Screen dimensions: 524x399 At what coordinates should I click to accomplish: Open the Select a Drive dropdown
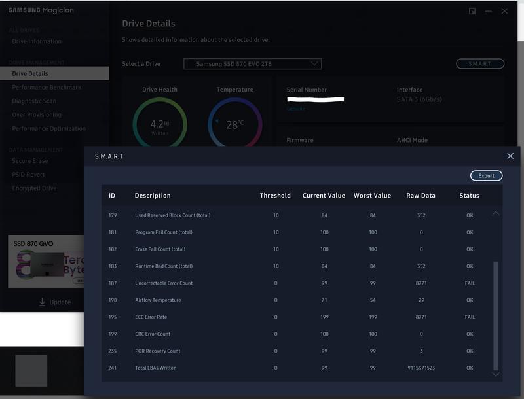(252, 64)
